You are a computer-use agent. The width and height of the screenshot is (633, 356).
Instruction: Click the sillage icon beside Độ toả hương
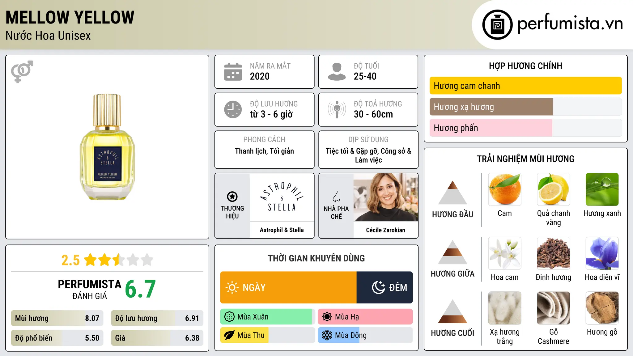click(337, 109)
